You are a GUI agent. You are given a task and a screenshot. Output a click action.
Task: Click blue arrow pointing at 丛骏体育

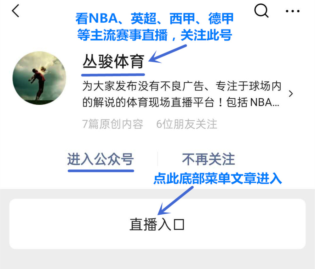tap(168, 54)
